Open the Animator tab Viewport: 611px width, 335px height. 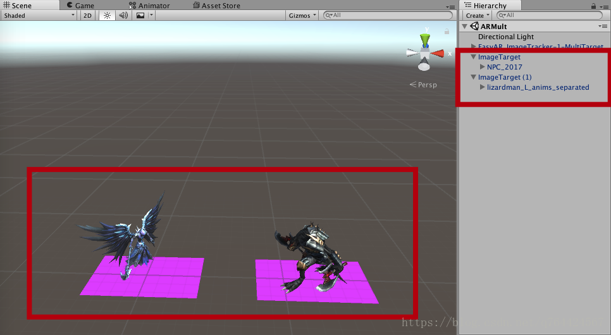click(x=150, y=6)
